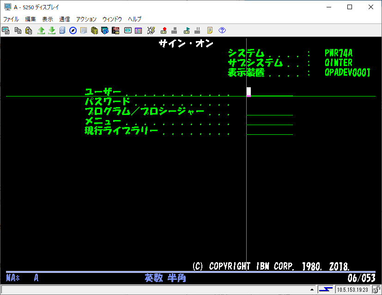The width and height of the screenshot is (382, 295).
Task: Click the 英数 半角 input mode indicator
Action: click(165, 278)
